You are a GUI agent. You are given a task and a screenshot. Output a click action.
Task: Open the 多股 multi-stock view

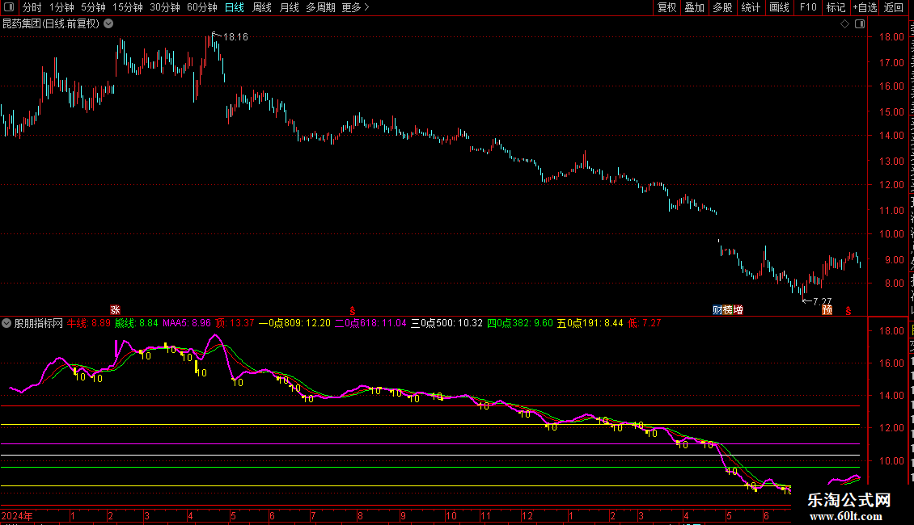point(722,7)
